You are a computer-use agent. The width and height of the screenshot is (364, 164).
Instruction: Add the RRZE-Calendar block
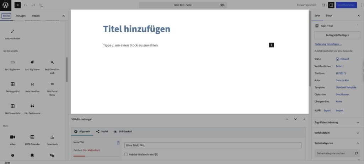32,139
